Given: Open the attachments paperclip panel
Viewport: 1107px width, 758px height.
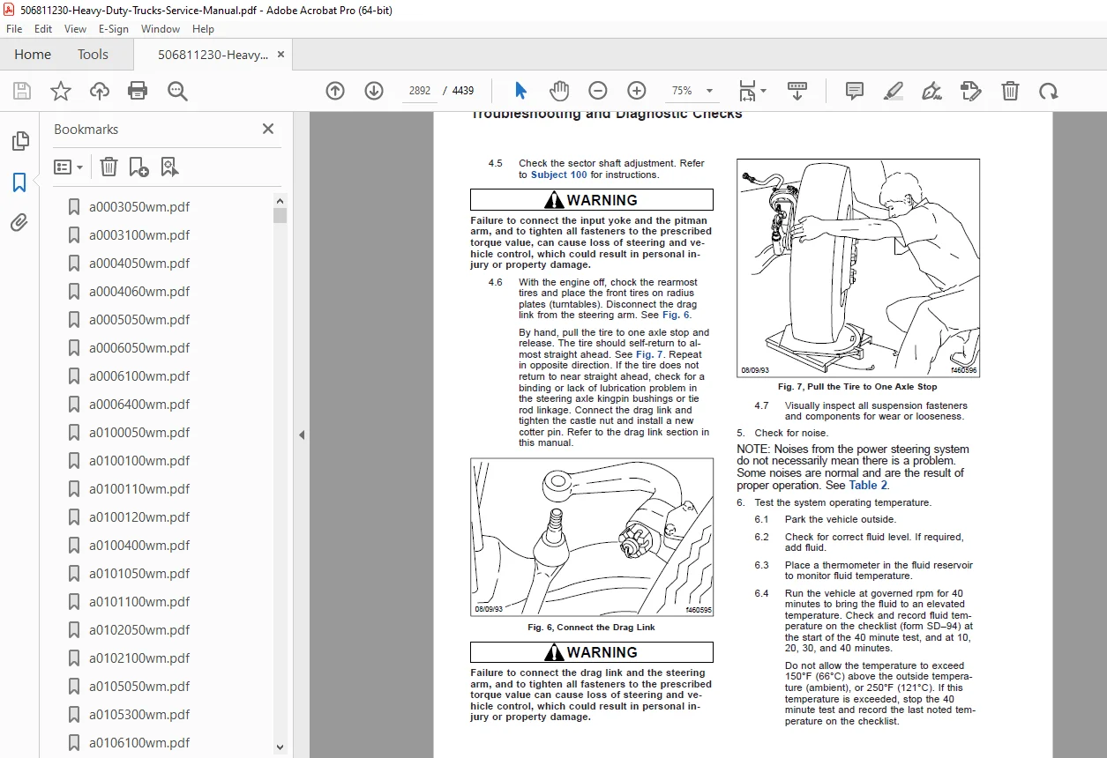Looking at the screenshot, I should coord(19,223).
